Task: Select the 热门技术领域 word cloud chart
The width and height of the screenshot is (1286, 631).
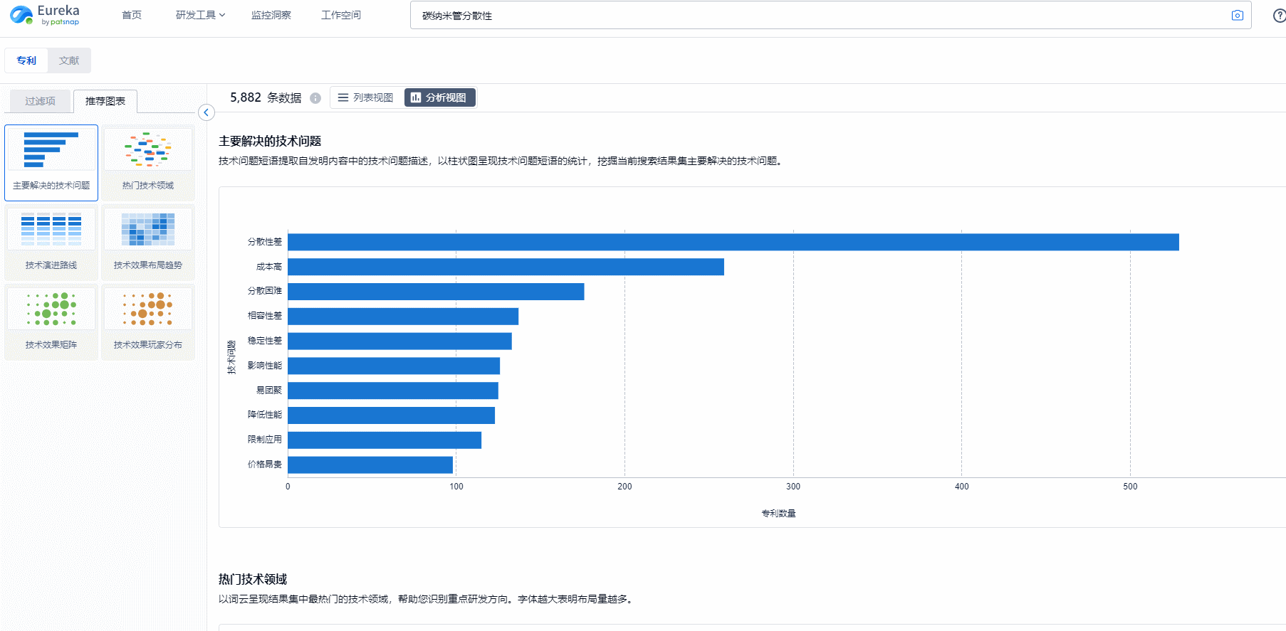Action: pyautogui.click(x=148, y=162)
